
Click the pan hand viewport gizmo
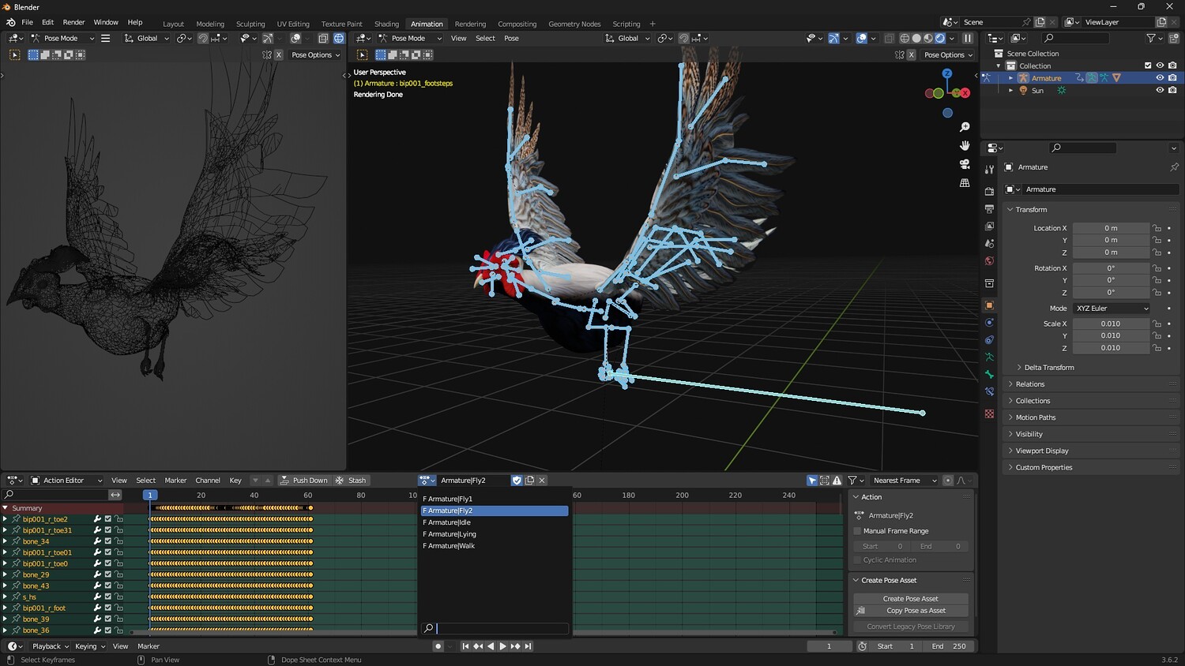[x=965, y=145]
